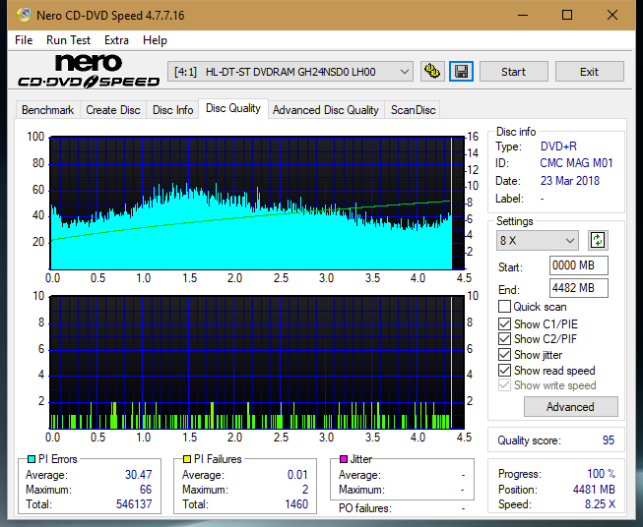Click the Nero app icon in title bar
The width and height of the screenshot is (643, 527).
coord(24,15)
